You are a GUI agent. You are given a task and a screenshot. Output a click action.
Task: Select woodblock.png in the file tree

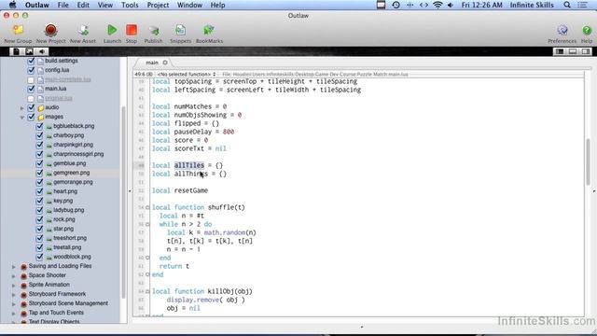pos(72,257)
